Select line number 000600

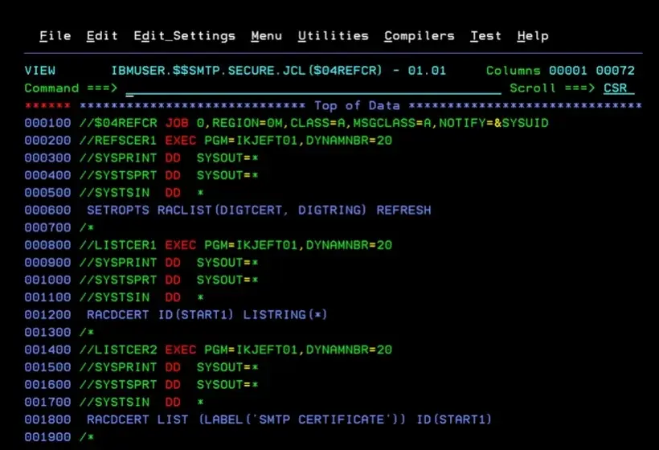click(47, 210)
